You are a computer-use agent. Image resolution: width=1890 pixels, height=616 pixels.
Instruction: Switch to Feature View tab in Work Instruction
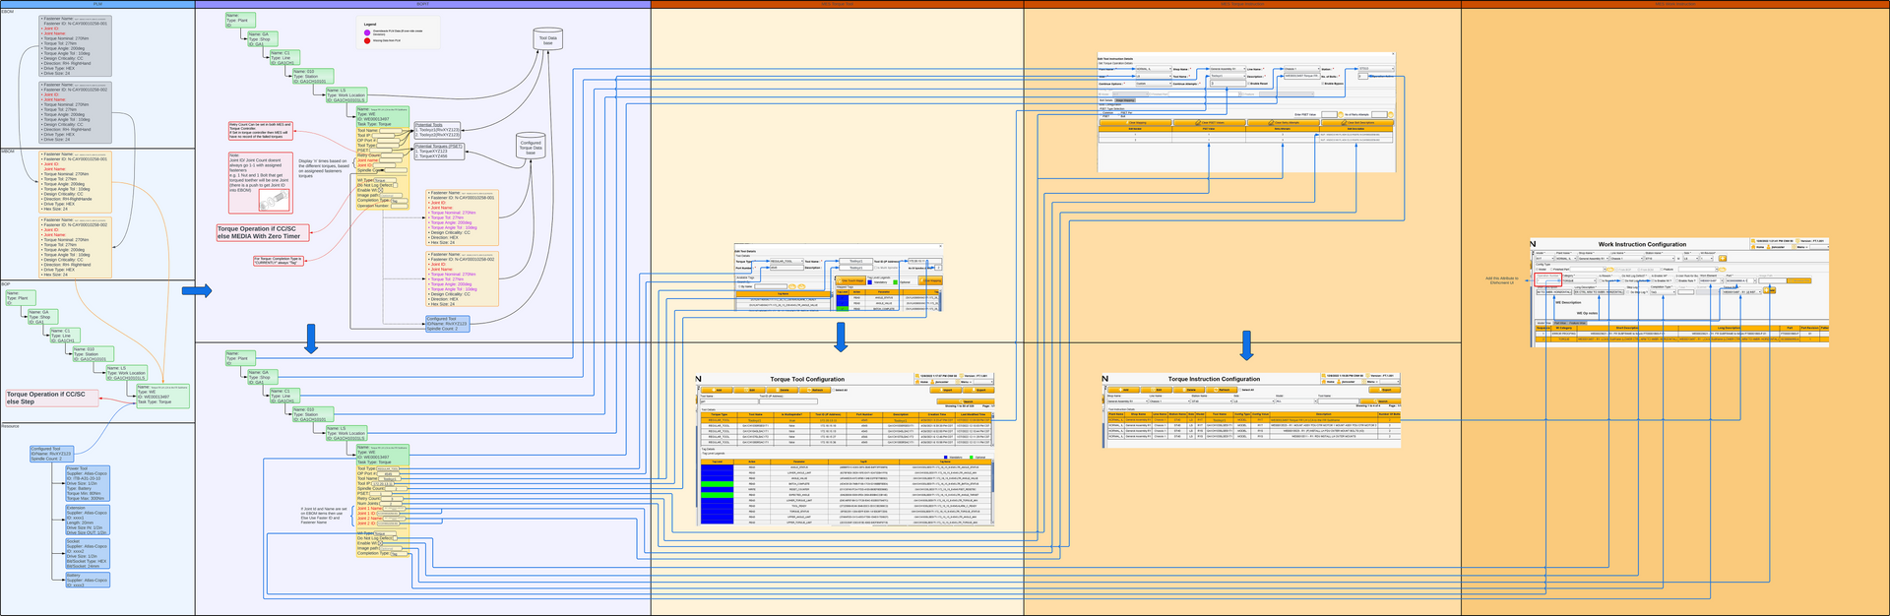coord(1577,323)
